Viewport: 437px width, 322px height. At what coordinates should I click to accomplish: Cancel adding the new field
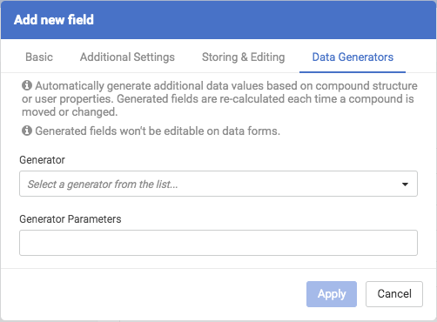tap(394, 294)
